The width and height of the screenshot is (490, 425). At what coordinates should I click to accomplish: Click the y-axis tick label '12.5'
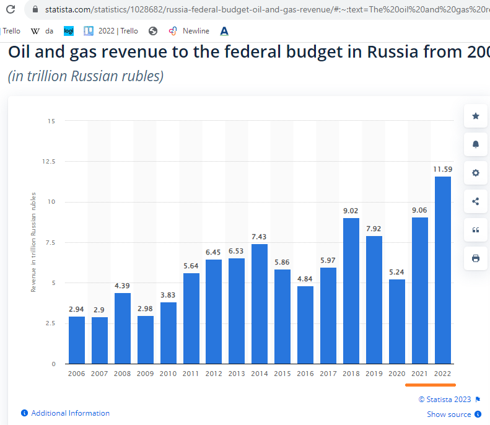coord(49,162)
